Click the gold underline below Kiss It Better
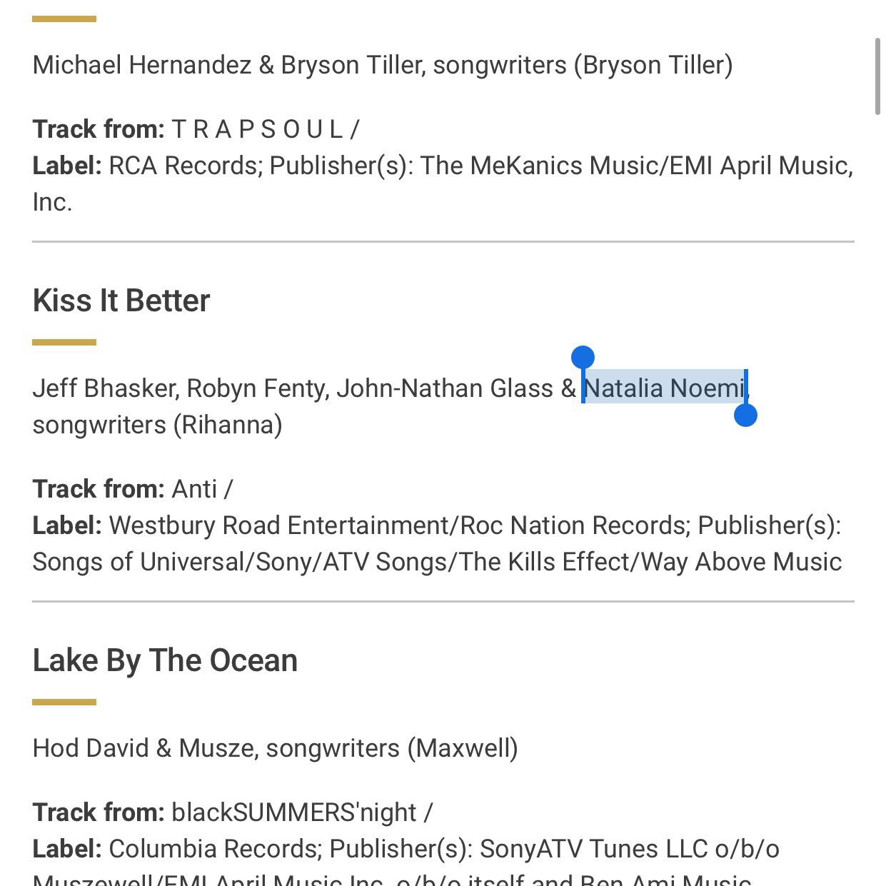Image resolution: width=886 pixels, height=886 pixels. 64,343
